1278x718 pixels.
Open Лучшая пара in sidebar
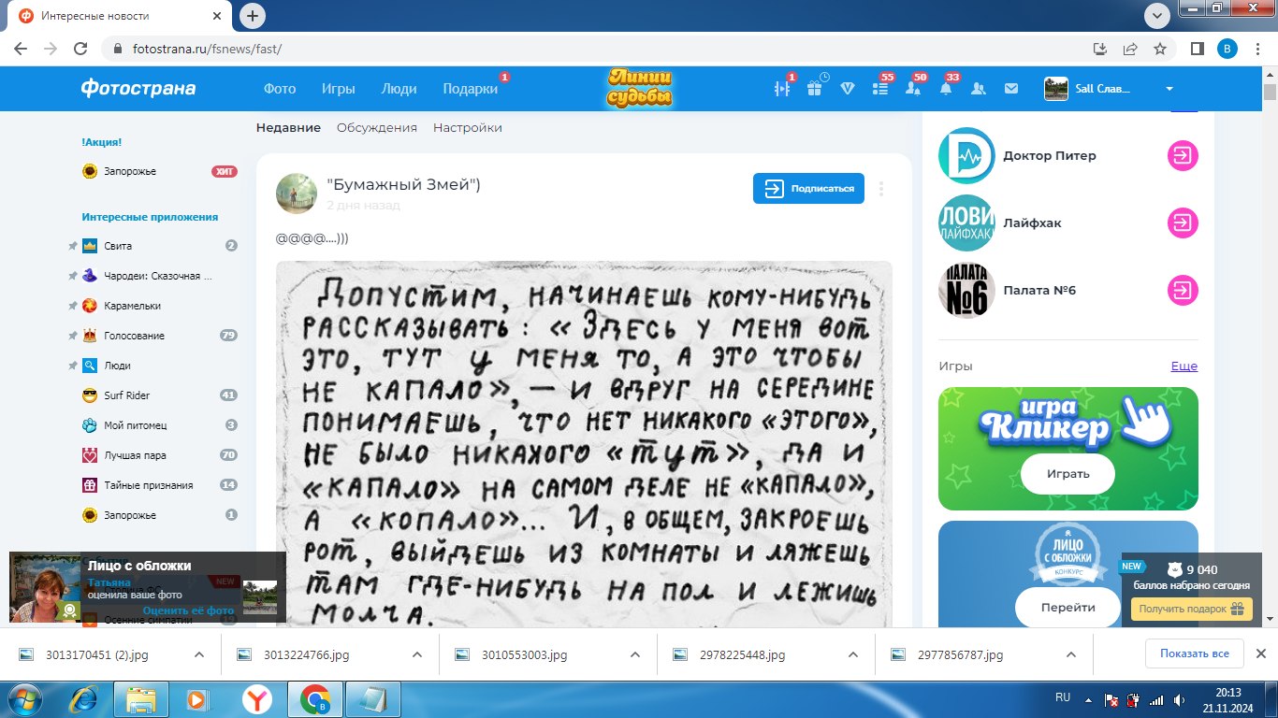click(135, 455)
